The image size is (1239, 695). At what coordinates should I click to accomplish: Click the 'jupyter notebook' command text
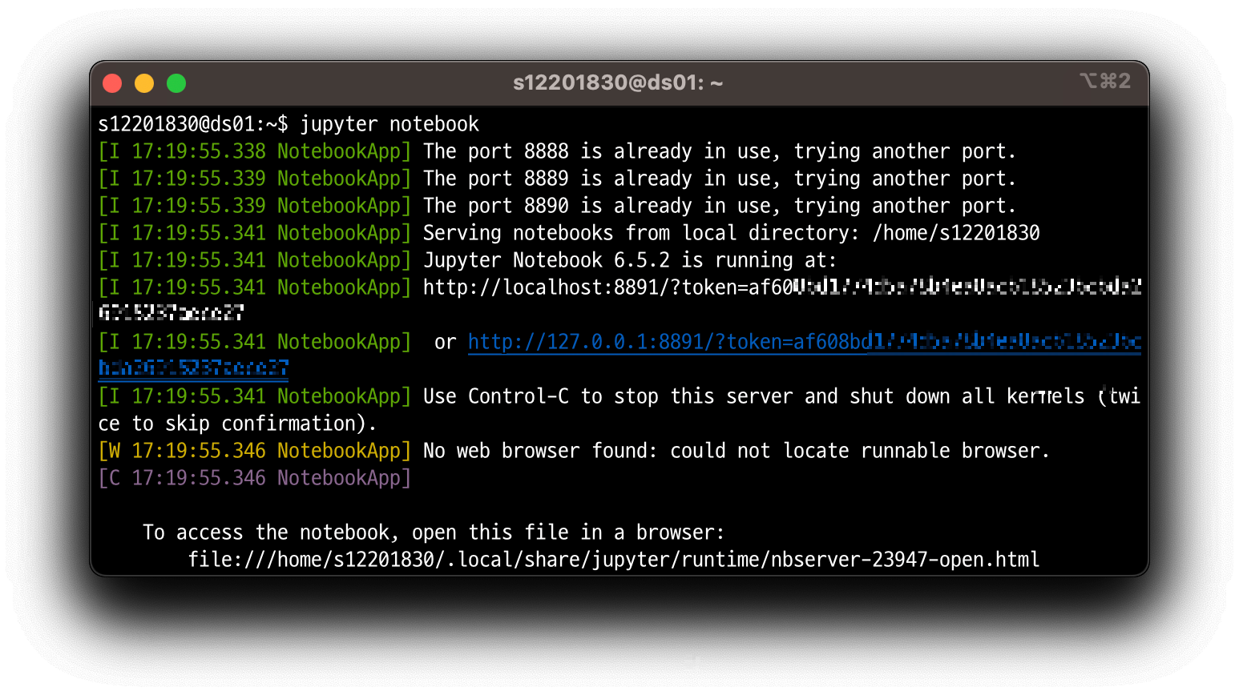click(389, 124)
